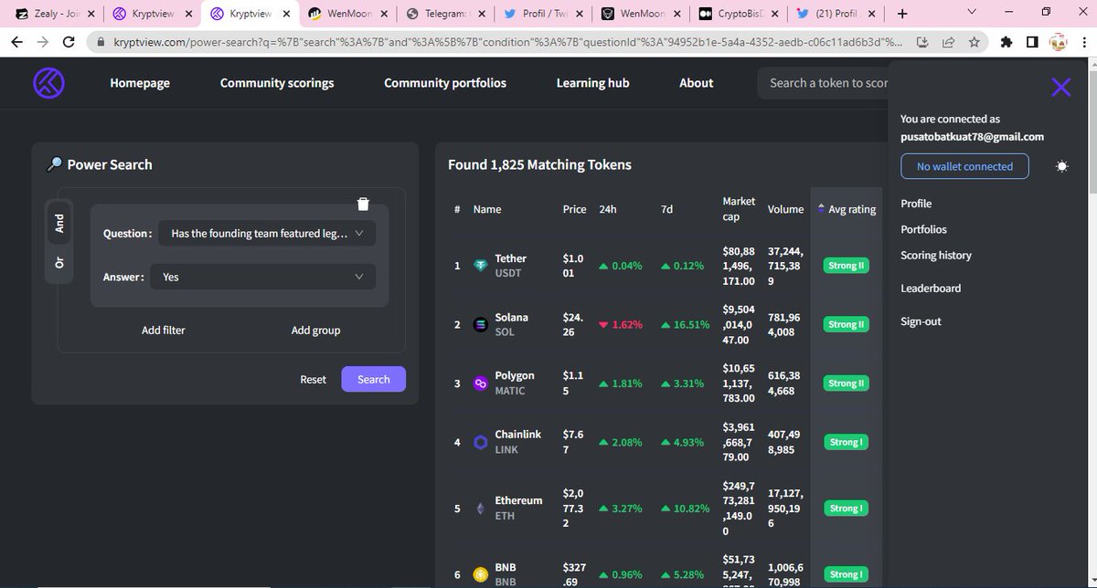Click the Search button
Screen dimensions: 1097x588
coord(374,379)
